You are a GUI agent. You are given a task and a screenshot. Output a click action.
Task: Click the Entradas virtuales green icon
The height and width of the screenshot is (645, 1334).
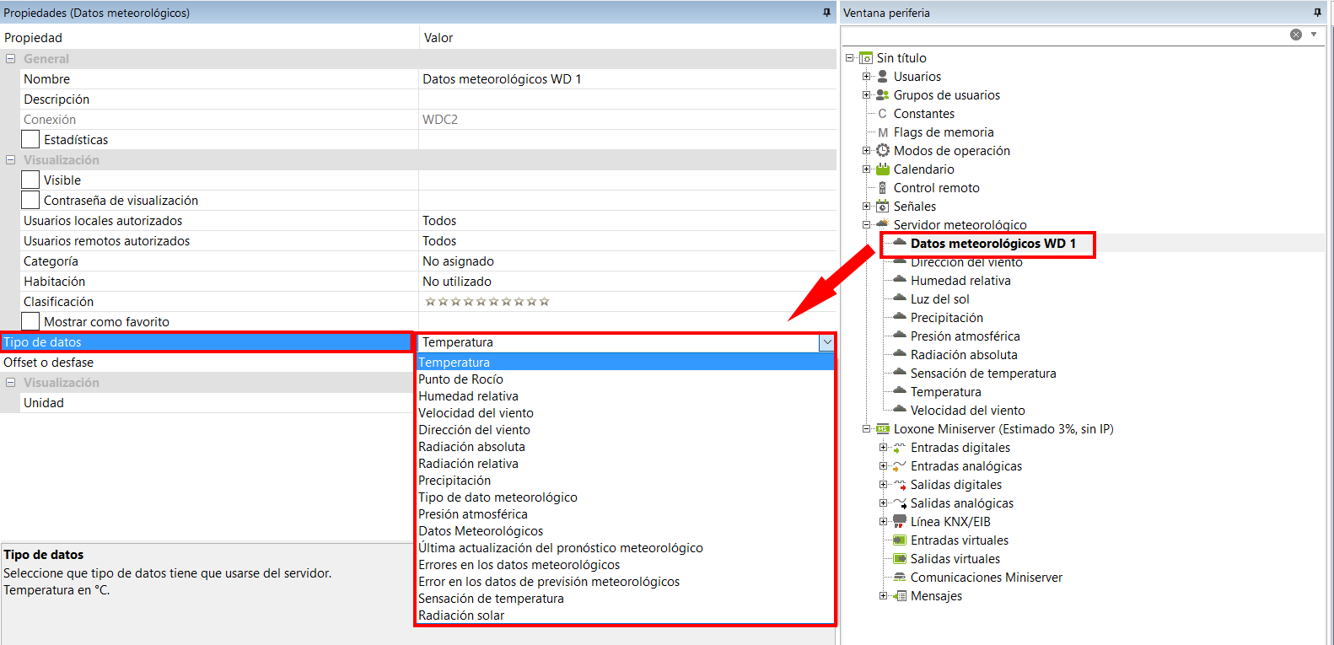(x=900, y=540)
